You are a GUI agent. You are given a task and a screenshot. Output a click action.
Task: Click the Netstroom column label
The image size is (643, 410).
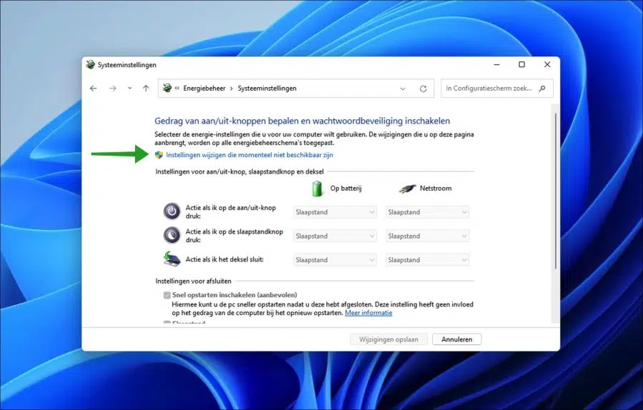click(x=436, y=189)
